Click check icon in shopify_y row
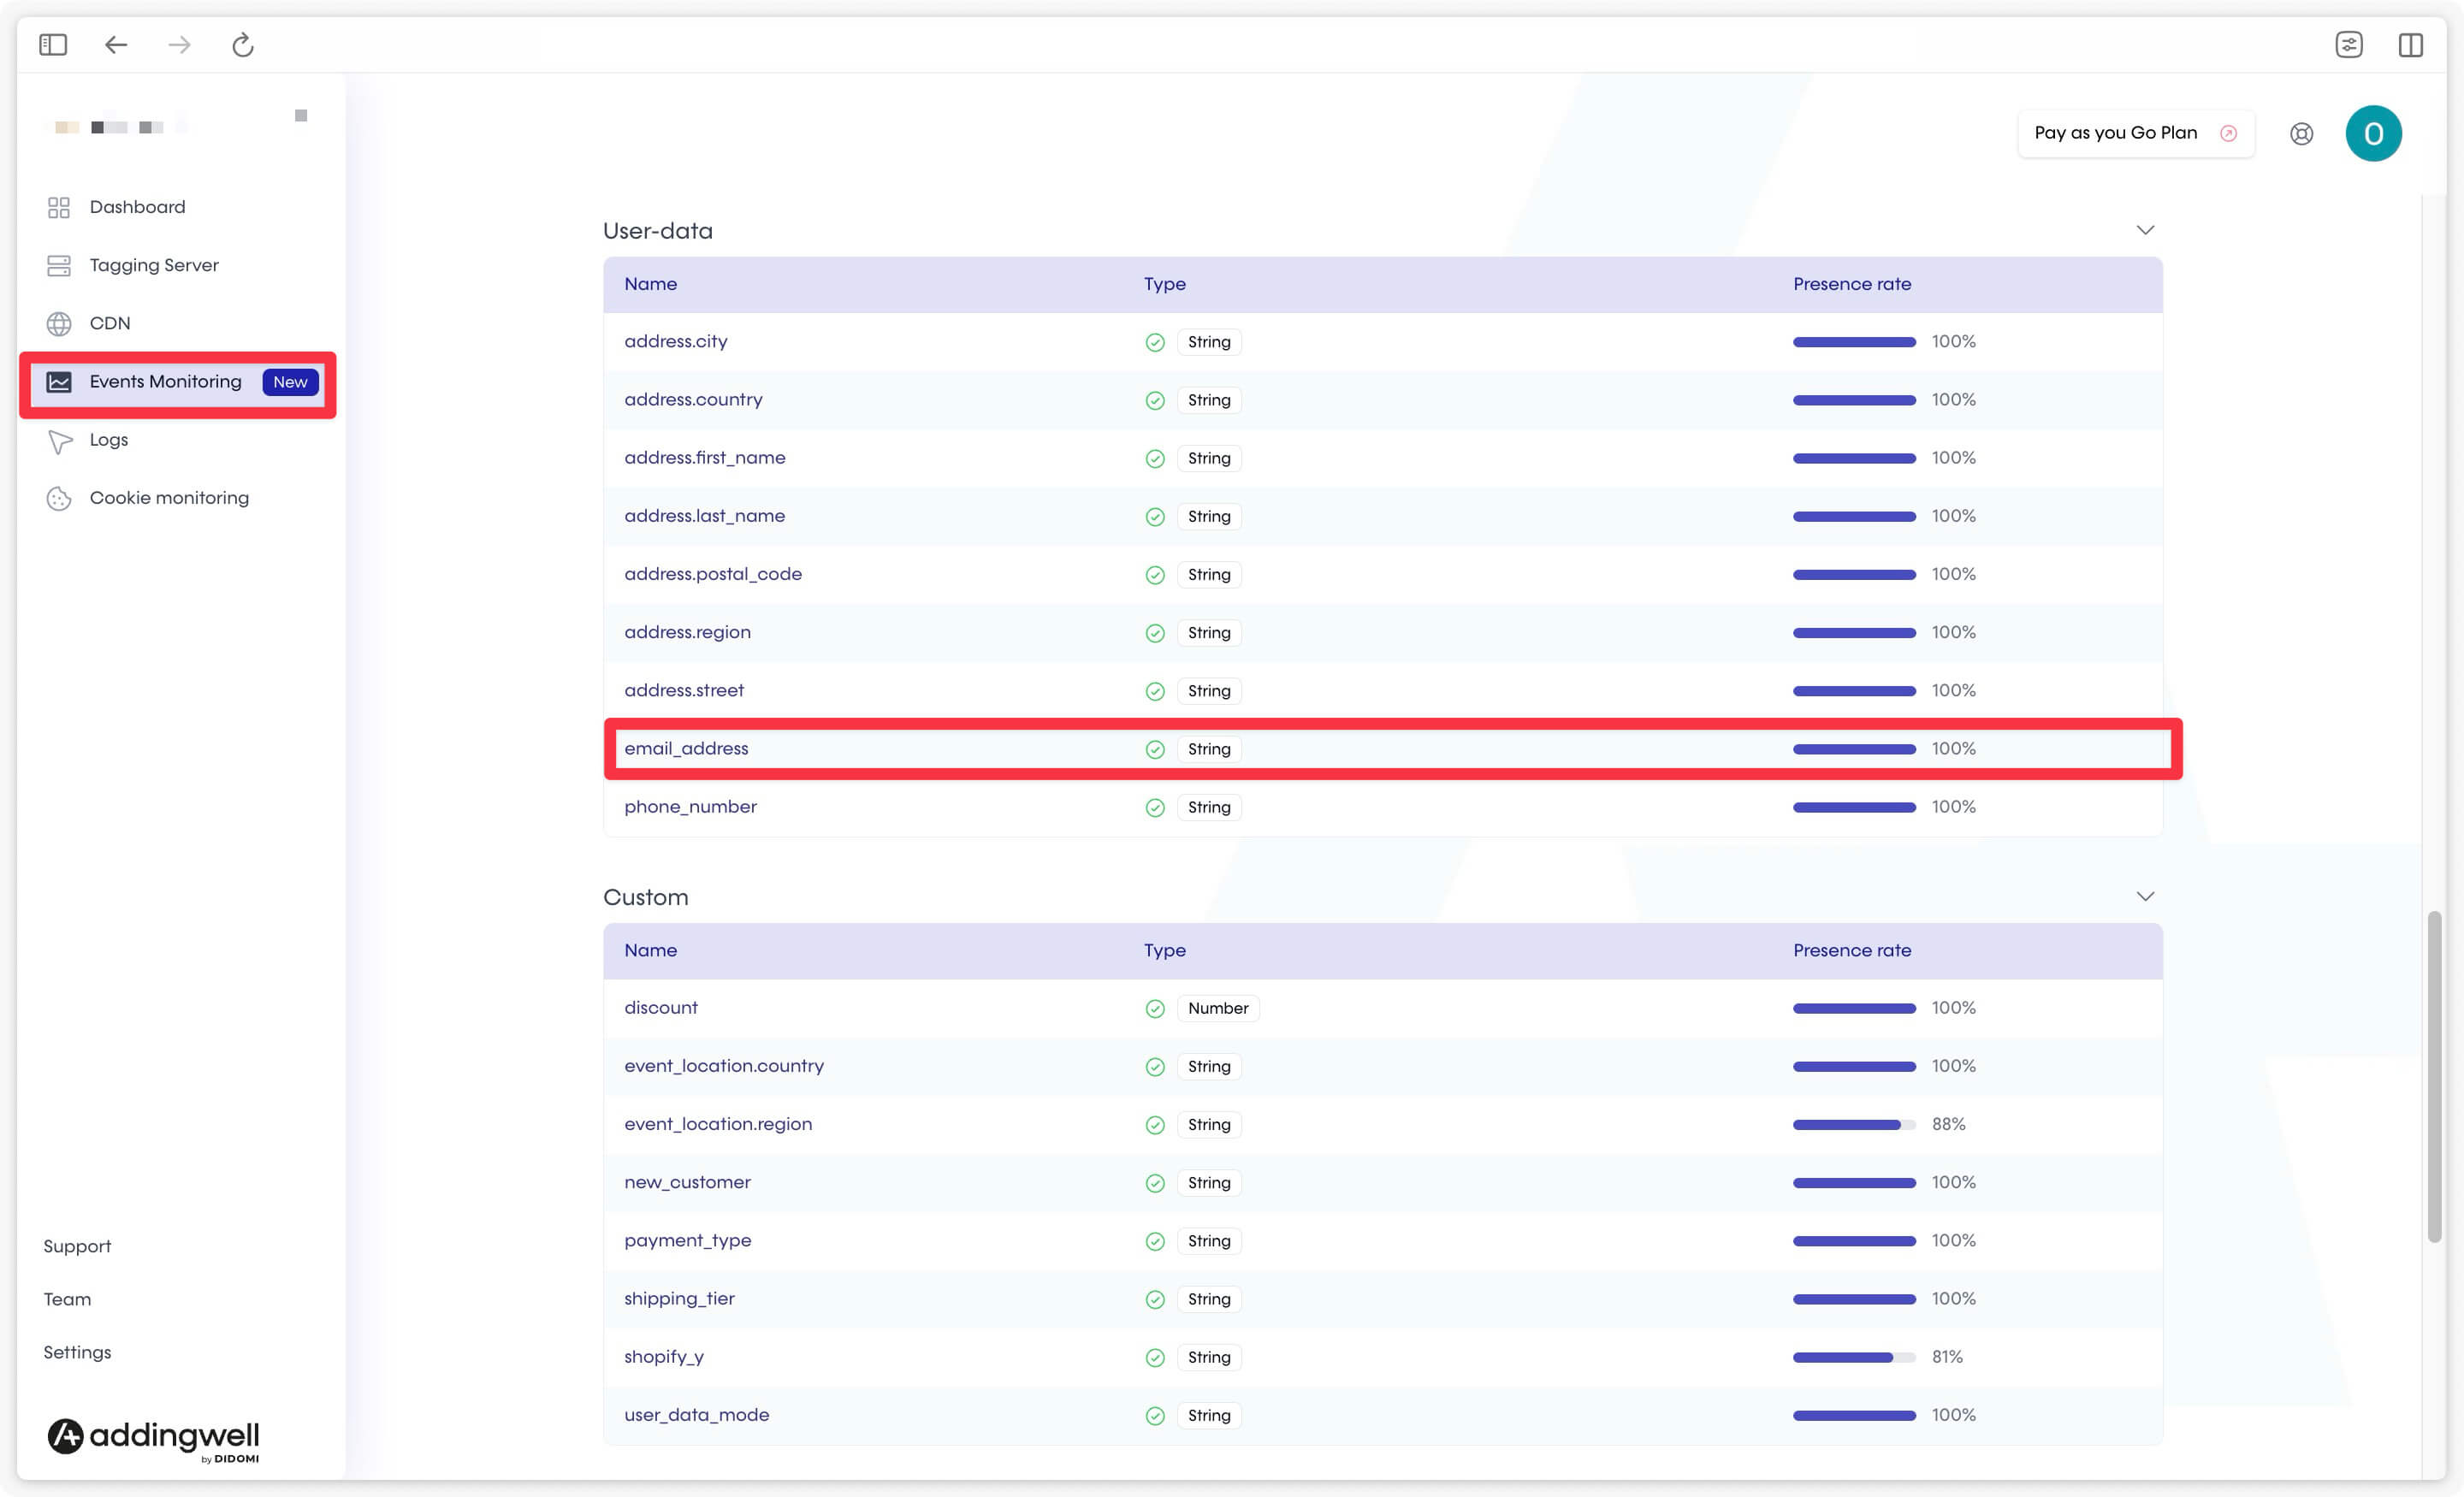This screenshot has width=2464, height=1497. pos(1155,1357)
